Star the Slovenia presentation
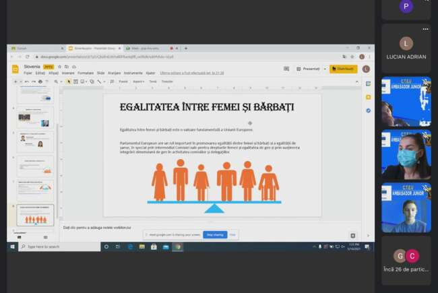Image resolution: width=438 pixels, height=293 pixels. tap(59, 67)
